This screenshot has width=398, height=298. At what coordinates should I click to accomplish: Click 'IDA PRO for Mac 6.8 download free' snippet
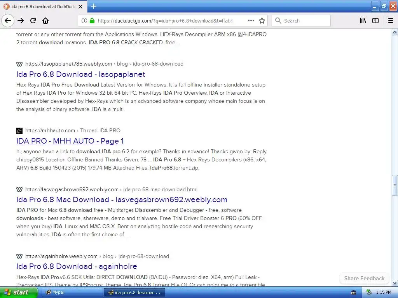coord(139,222)
